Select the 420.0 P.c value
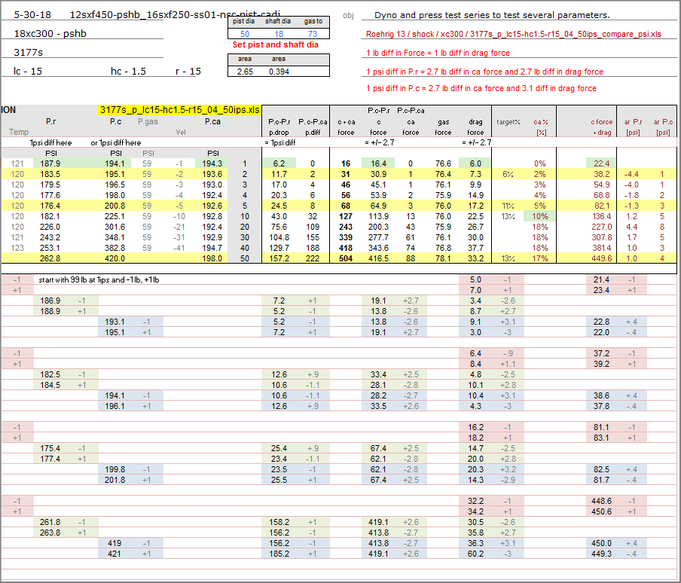This screenshot has width=681, height=583. 115,258
